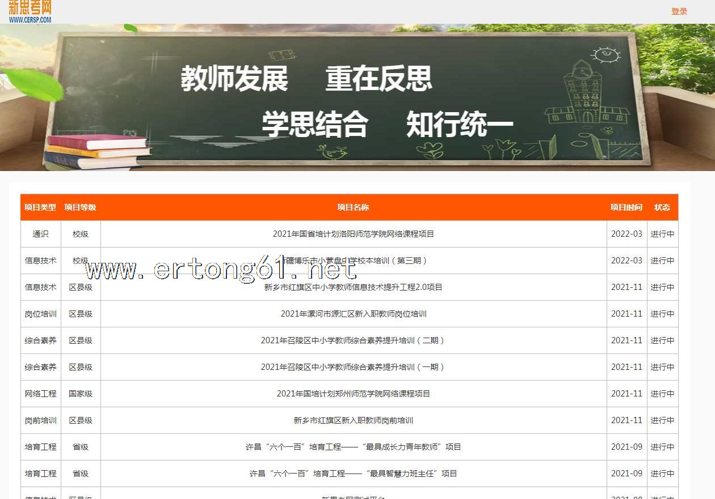The image size is (715, 499).
Task: Open 2021年国省培计划洛阳师范学院网络课程项目
Action: point(353,234)
